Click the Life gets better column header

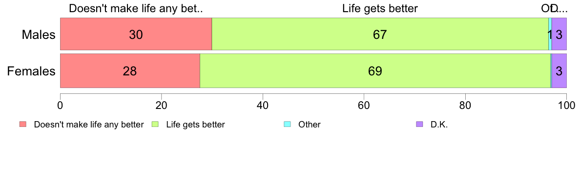click(380, 8)
